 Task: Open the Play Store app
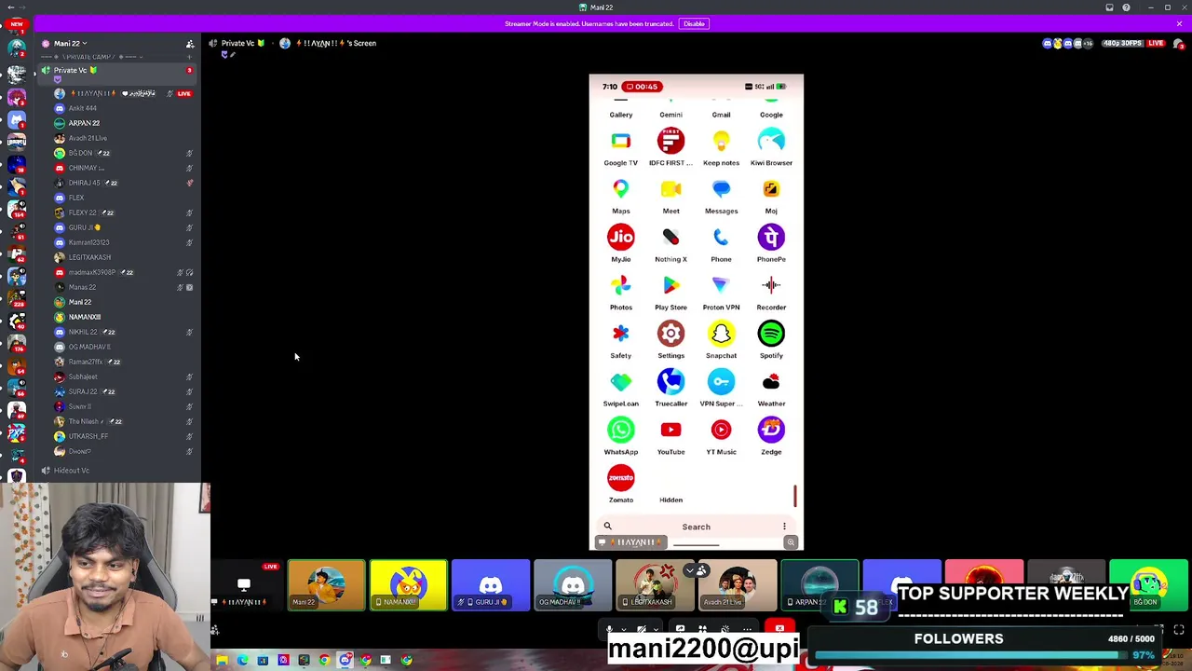click(670, 285)
